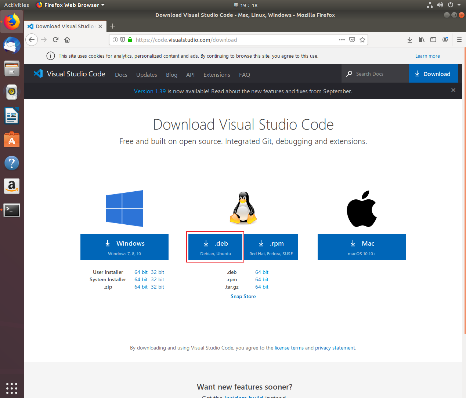Click the browser forward arrow

(44, 40)
